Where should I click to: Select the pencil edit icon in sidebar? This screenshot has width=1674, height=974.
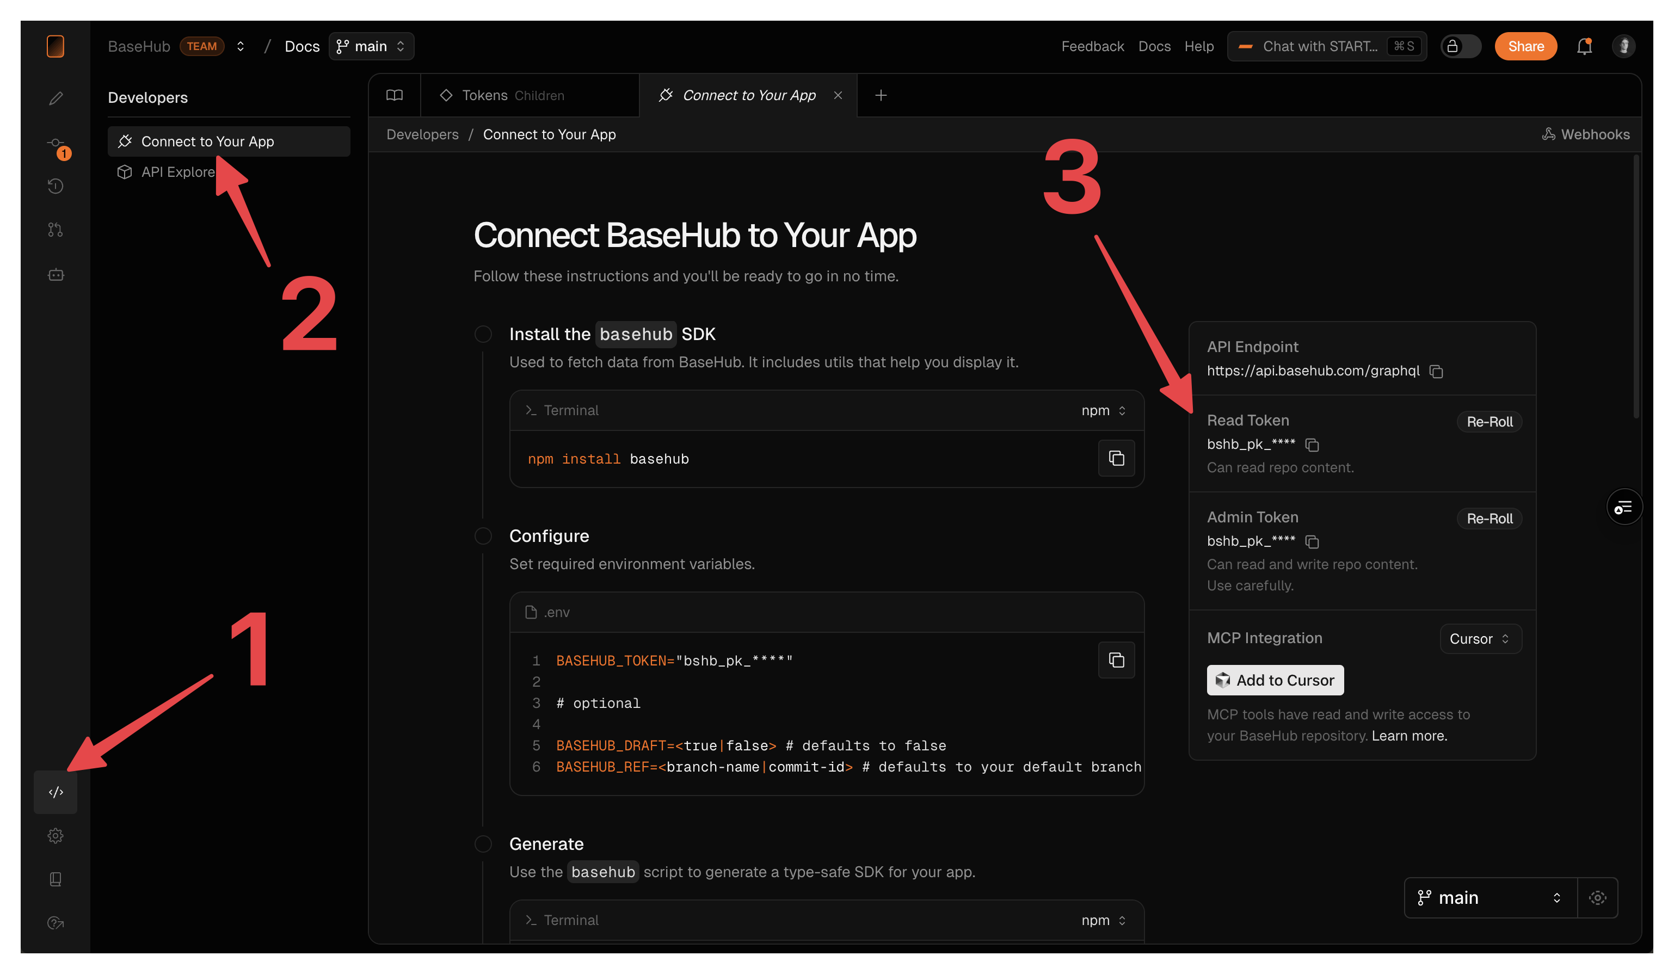tap(56, 98)
